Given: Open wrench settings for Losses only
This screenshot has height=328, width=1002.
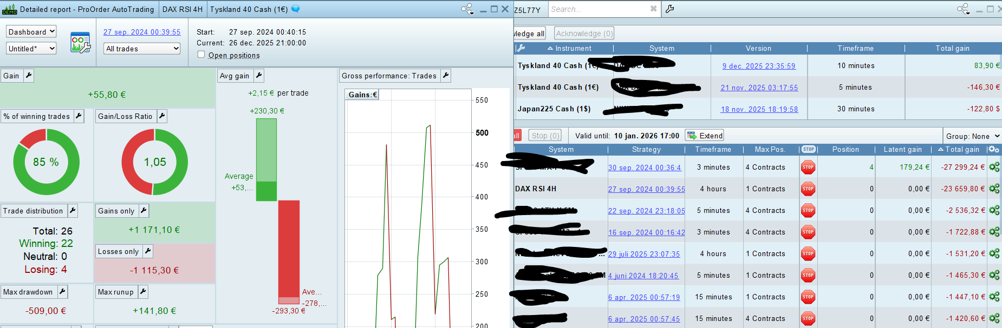Looking at the screenshot, I should click(148, 251).
